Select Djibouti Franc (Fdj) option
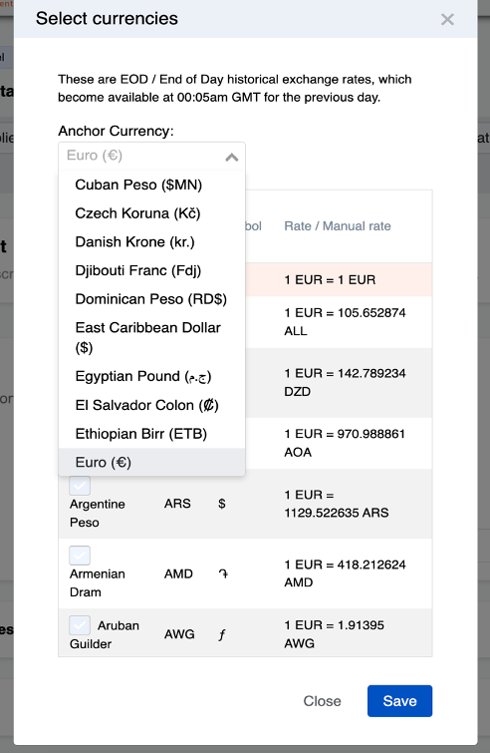The height and width of the screenshot is (754, 490). [151, 270]
